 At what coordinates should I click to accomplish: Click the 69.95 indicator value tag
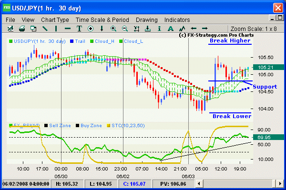coord(268,137)
